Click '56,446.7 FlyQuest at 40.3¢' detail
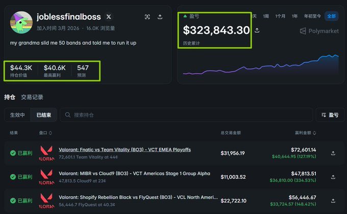347x214 pixels. [x=87, y=205]
